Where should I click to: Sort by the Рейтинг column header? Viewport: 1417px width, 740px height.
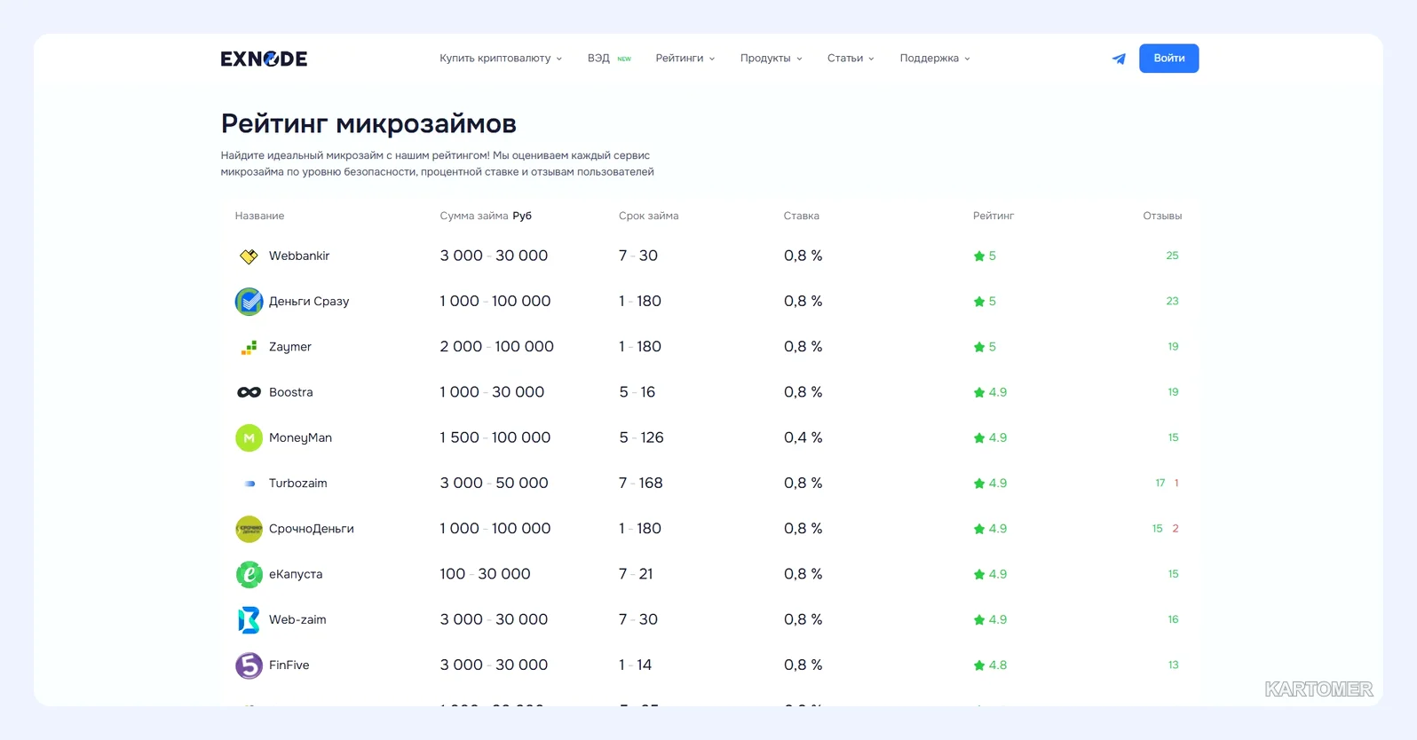(x=993, y=216)
